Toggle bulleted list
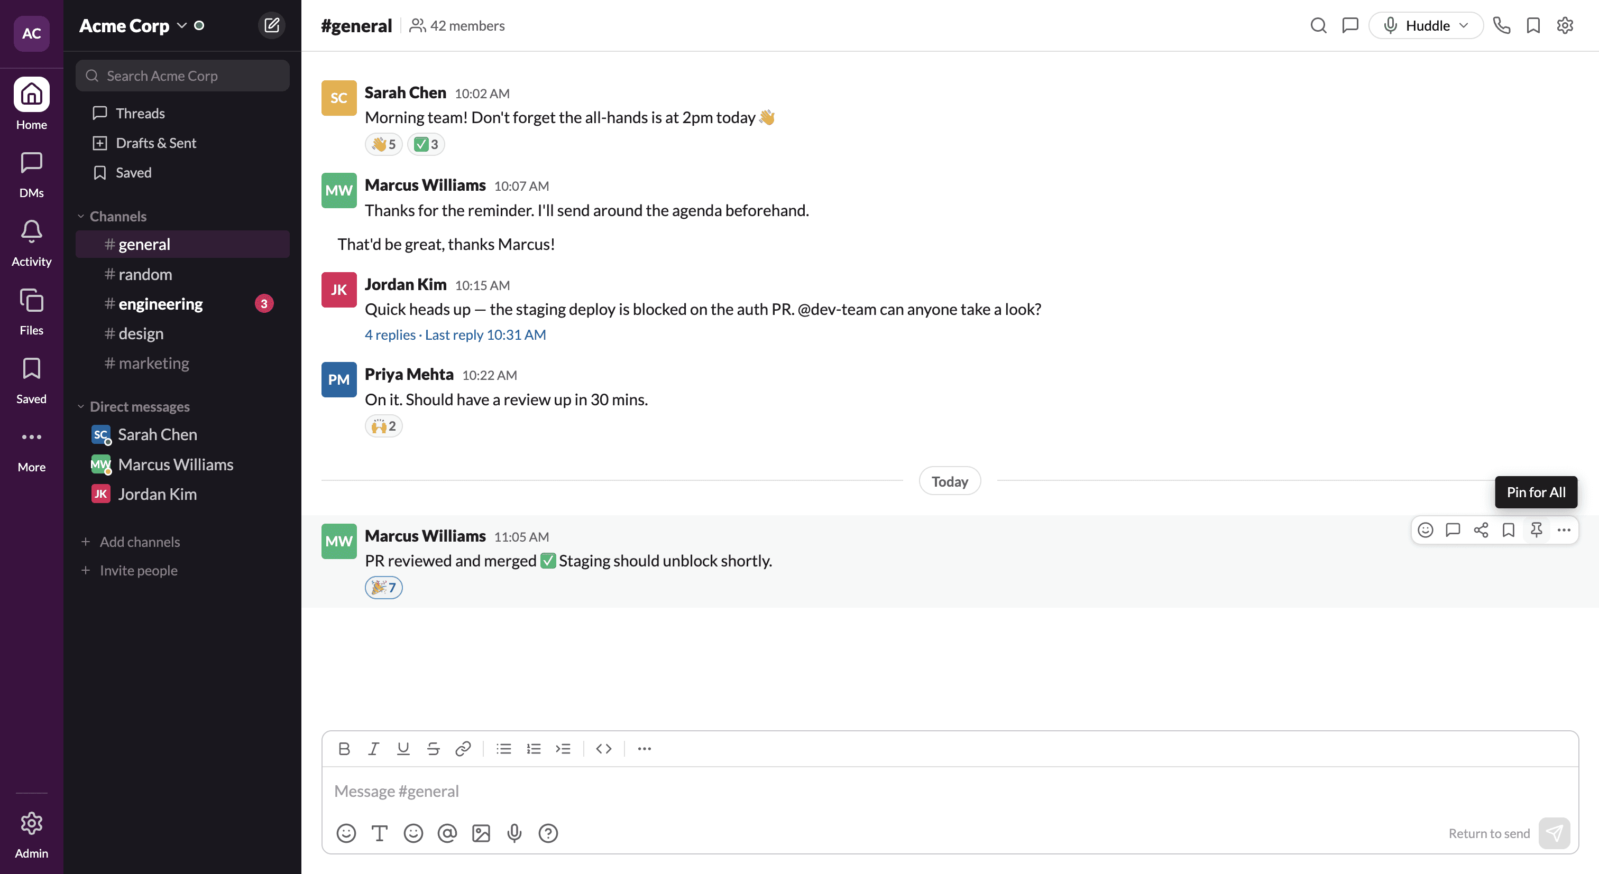Image resolution: width=1599 pixels, height=874 pixels. point(504,749)
